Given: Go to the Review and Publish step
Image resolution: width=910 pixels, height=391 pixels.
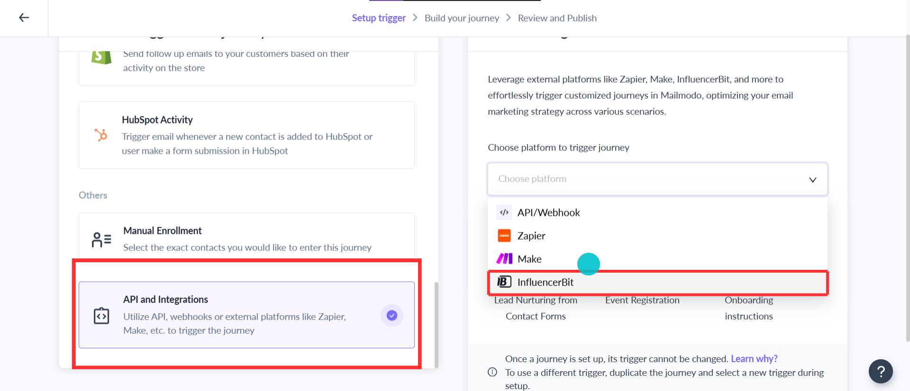Looking at the screenshot, I should click(557, 18).
